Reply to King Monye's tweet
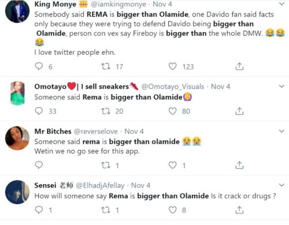This screenshot has height=225, width=289. click(x=39, y=66)
